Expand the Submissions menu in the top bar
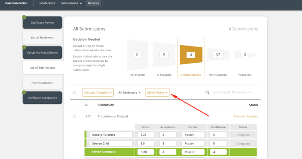 (x=72, y=3)
